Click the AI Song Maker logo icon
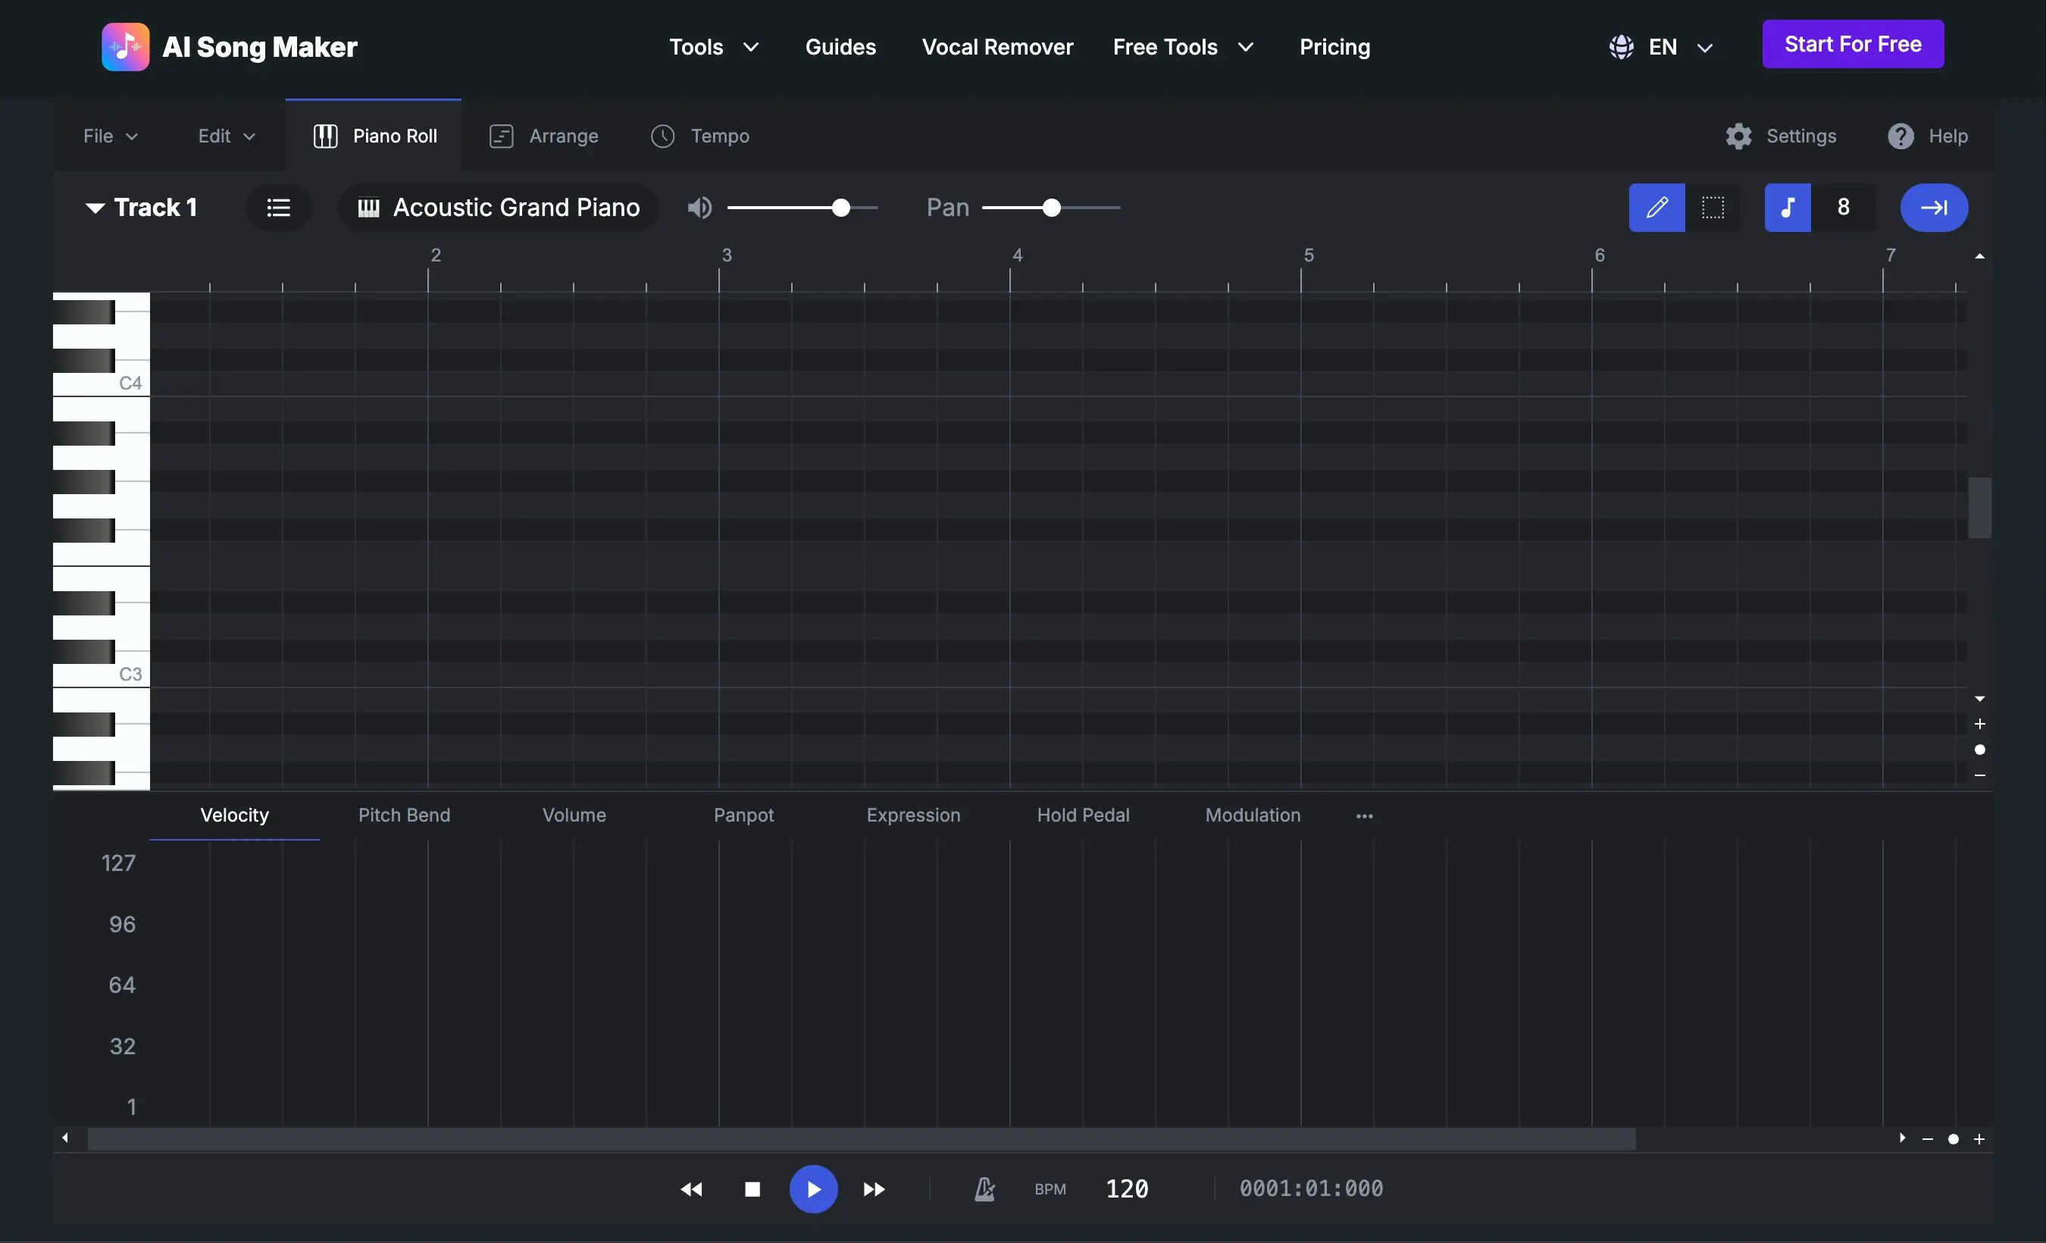This screenshot has height=1243, width=2046. 125,46
